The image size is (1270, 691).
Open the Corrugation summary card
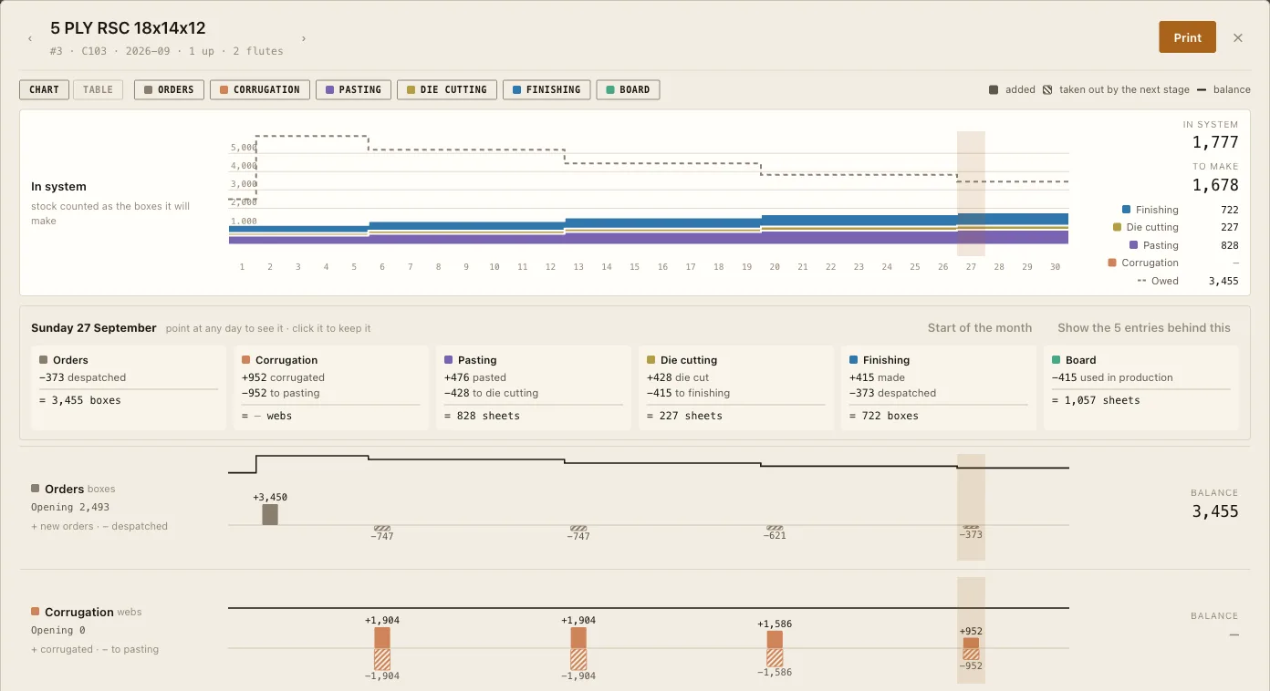click(x=331, y=387)
